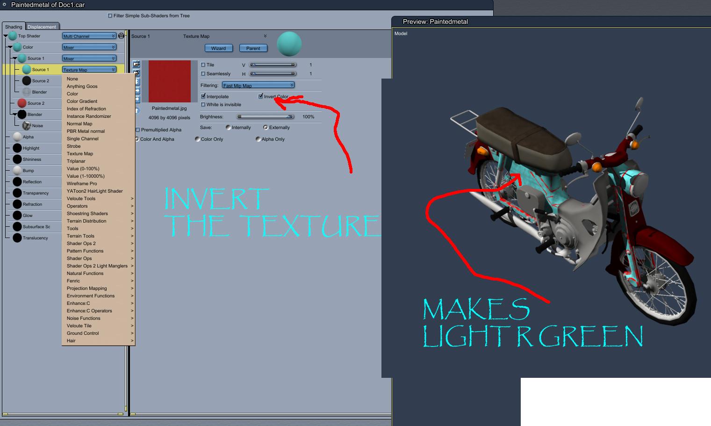
Task: Enable Filter Simple Sub-Shaders from Tree
Action: [x=110, y=16]
